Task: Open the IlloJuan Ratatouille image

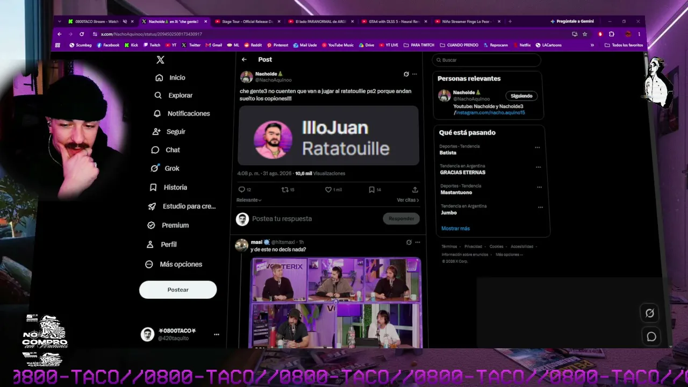Action: (x=328, y=135)
